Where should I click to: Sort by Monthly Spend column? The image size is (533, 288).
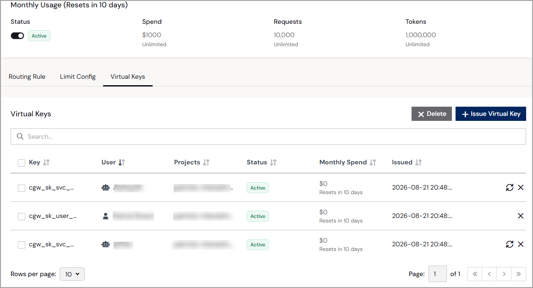click(x=373, y=163)
